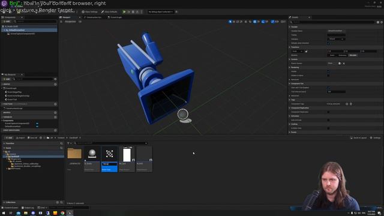
Task: Open Class Settings in Blueprint toolbar
Action: 89,12
